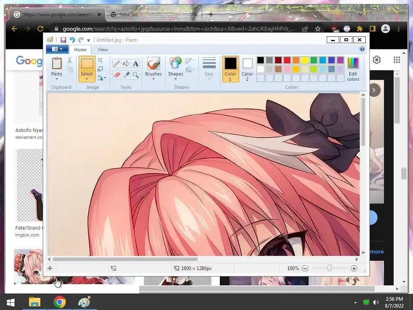Select the Fill with color bucket tool

point(126,63)
